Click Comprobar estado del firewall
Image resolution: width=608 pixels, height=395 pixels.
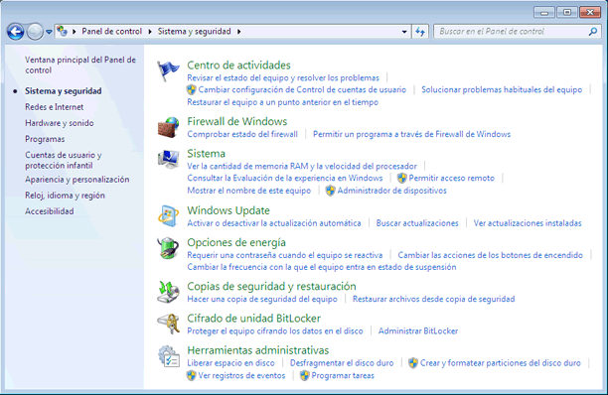242,134
